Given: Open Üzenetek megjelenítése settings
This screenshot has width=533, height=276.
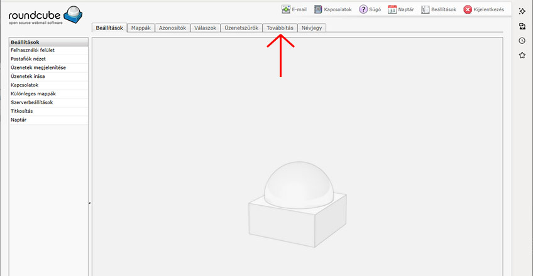Looking at the screenshot, I should 48,68.
